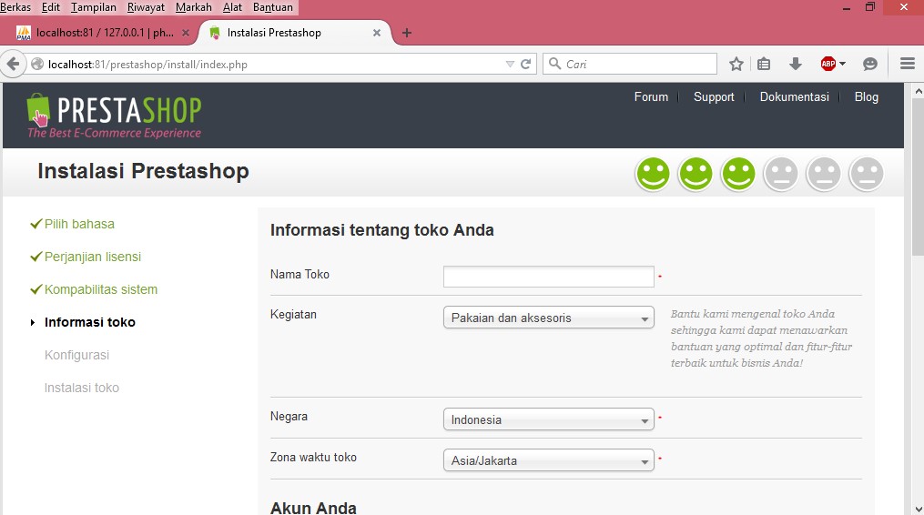
Task: Open the URL history dropdown arrow
Action: [510, 65]
